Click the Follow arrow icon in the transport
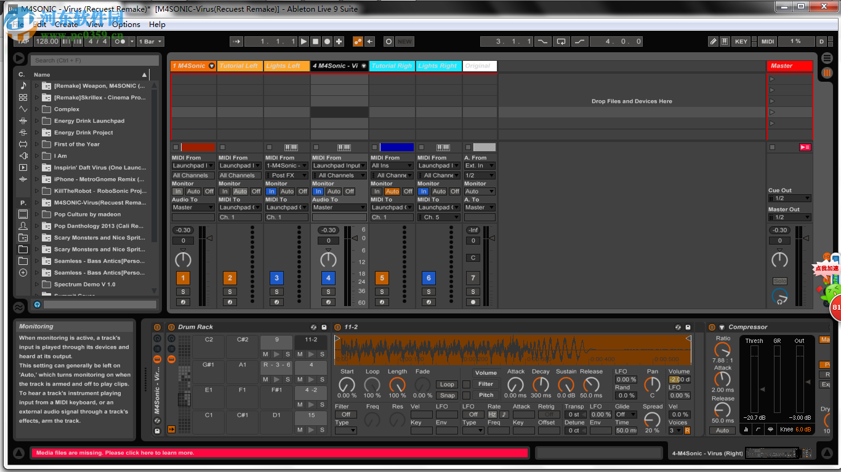Screen dimensions: 841x472 (369, 41)
